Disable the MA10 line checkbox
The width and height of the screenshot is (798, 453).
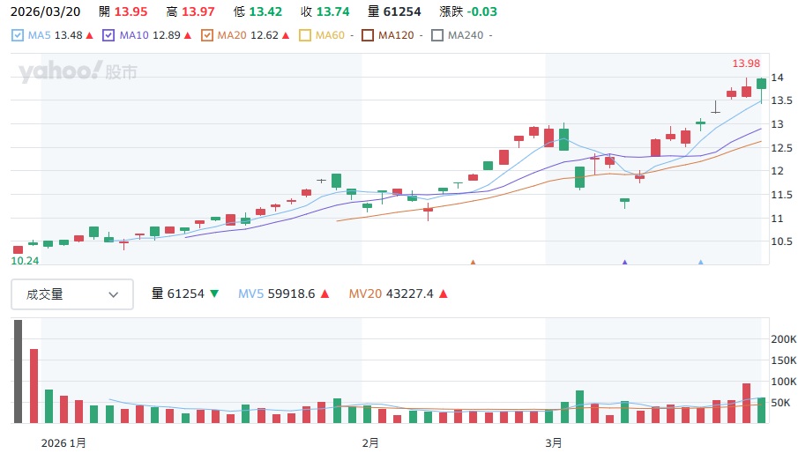click(x=109, y=35)
